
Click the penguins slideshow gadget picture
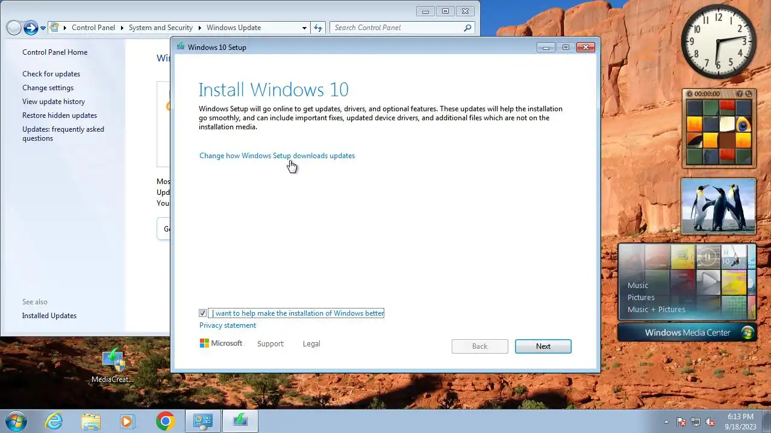coord(719,206)
